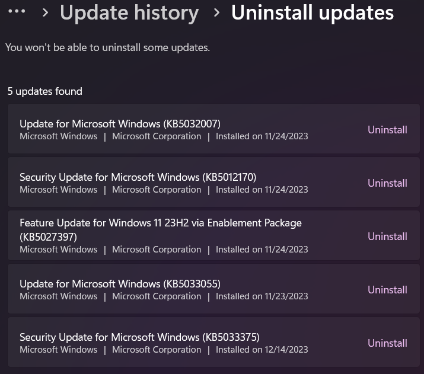Click the chevron right after the ellipsis
This screenshot has height=374, width=424.
(46, 12)
